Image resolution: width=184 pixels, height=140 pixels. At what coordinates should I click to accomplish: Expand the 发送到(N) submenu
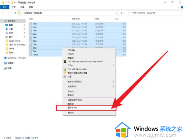(x=89, y=87)
